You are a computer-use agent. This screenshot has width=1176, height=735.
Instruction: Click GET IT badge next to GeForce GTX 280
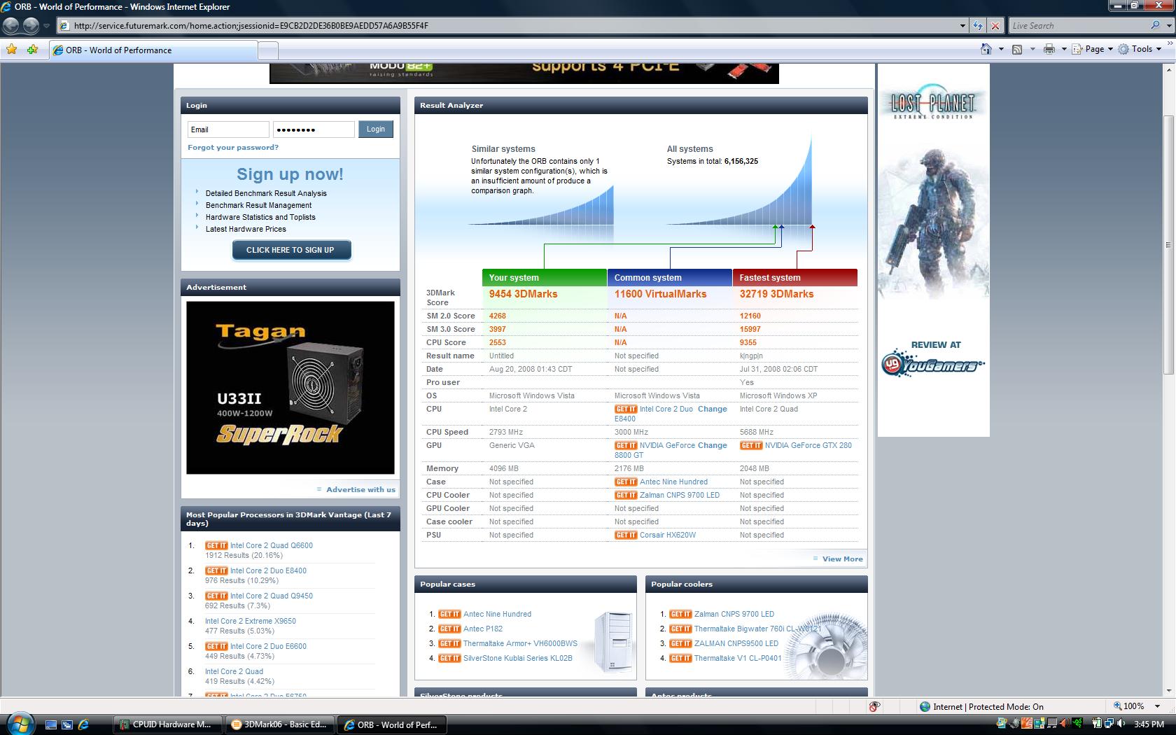[751, 445]
